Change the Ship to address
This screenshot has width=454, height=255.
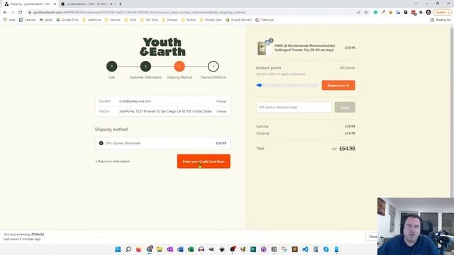tap(221, 111)
